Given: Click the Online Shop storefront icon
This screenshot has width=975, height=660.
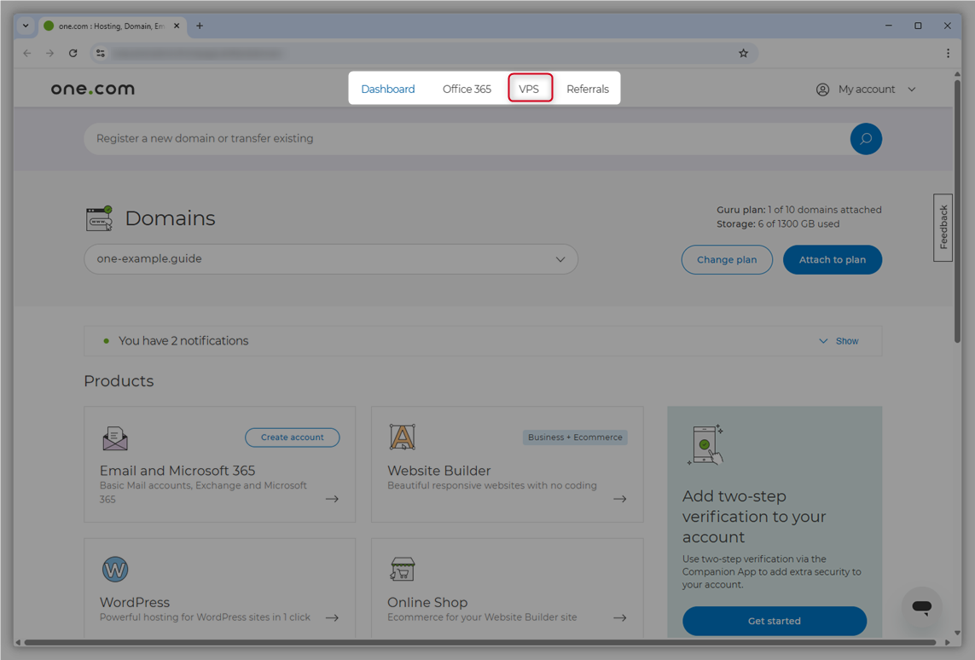Looking at the screenshot, I should point(402,569).
